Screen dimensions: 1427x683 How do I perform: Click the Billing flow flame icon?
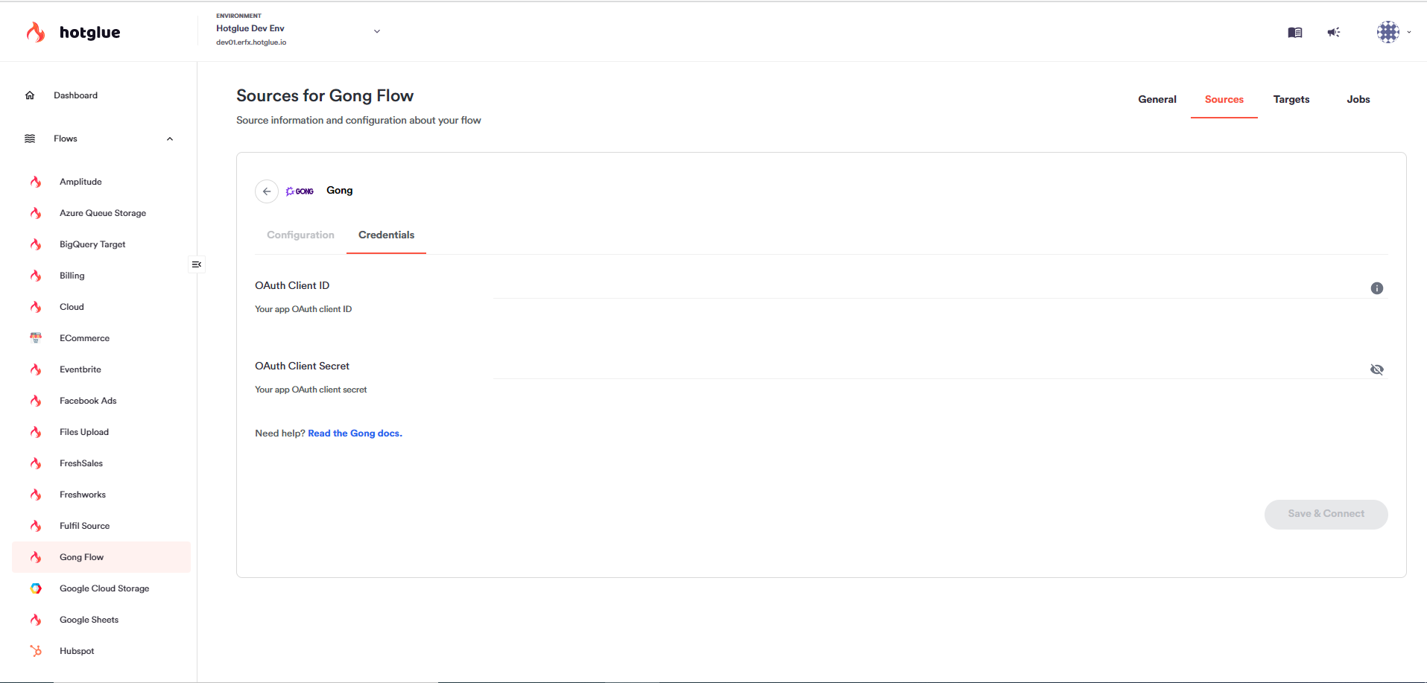point(36,276)
